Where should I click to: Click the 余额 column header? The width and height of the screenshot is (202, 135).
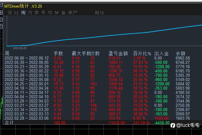click(x=180, y=53)
